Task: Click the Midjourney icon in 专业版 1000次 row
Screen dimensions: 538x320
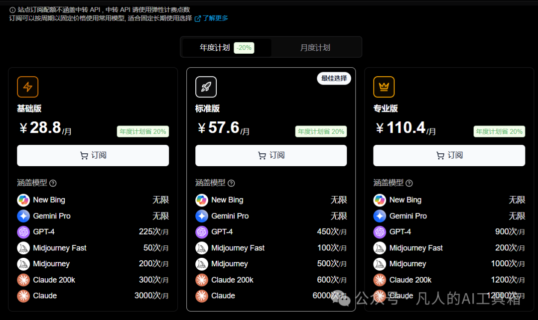Action: 380,264
